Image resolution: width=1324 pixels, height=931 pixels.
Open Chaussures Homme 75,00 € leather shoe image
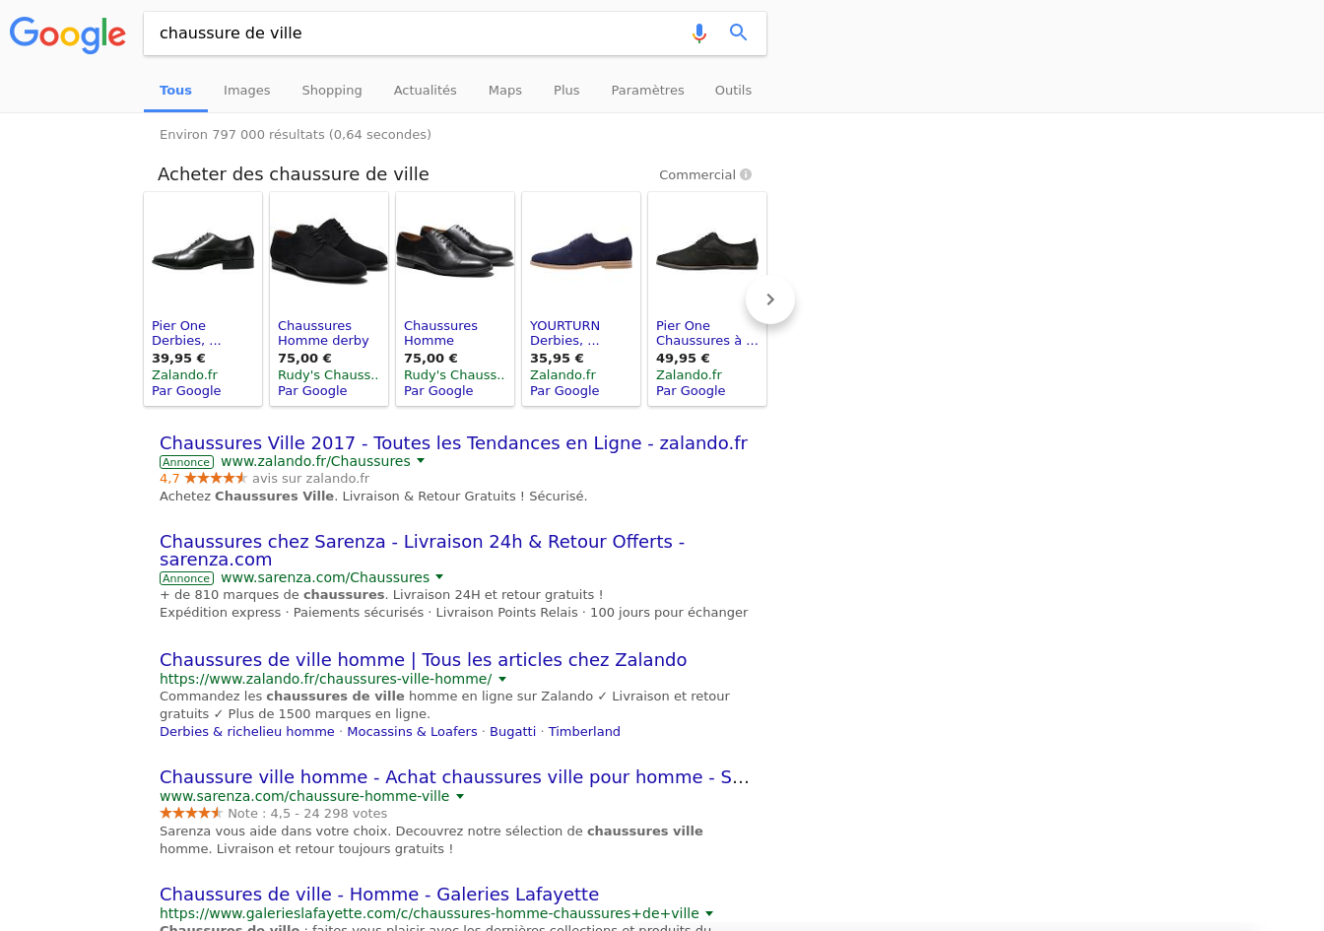pyautogui.click(x=455, y=251)
